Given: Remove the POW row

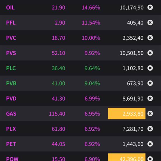Looking at the screenshot, I should click(150, 159).
